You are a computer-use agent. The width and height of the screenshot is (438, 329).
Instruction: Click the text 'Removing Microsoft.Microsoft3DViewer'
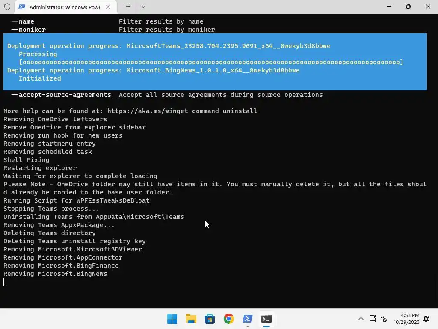(x=73, y=250)
